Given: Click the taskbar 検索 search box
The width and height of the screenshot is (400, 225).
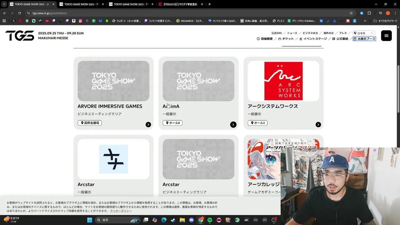Looking at the screenshot, I should (x=117, y=220).
